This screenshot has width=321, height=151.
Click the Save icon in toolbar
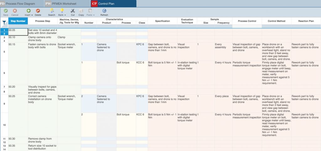[6, 11]
